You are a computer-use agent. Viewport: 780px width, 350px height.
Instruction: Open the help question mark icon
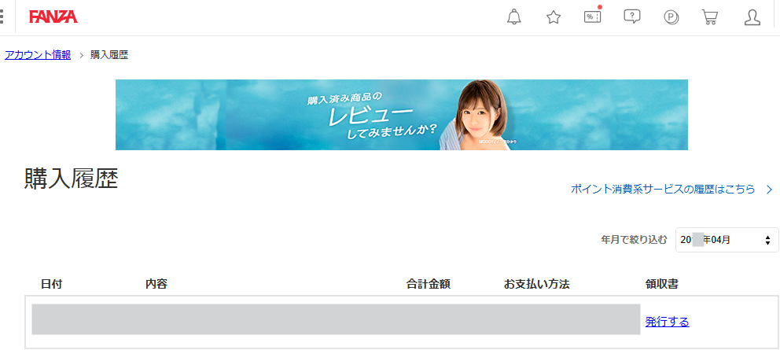(x=631, y=17)
